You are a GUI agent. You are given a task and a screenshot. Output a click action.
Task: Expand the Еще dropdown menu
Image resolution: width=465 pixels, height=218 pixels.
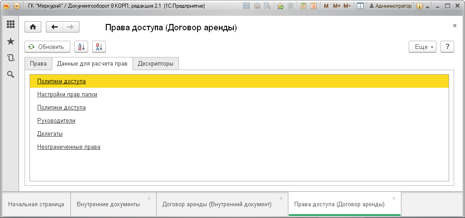[423, 47]
